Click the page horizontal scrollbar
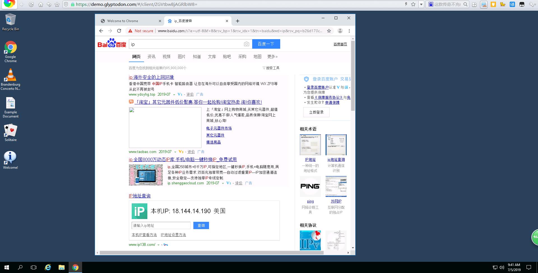Screen dimensions: 538x273 tap(212, 253)
